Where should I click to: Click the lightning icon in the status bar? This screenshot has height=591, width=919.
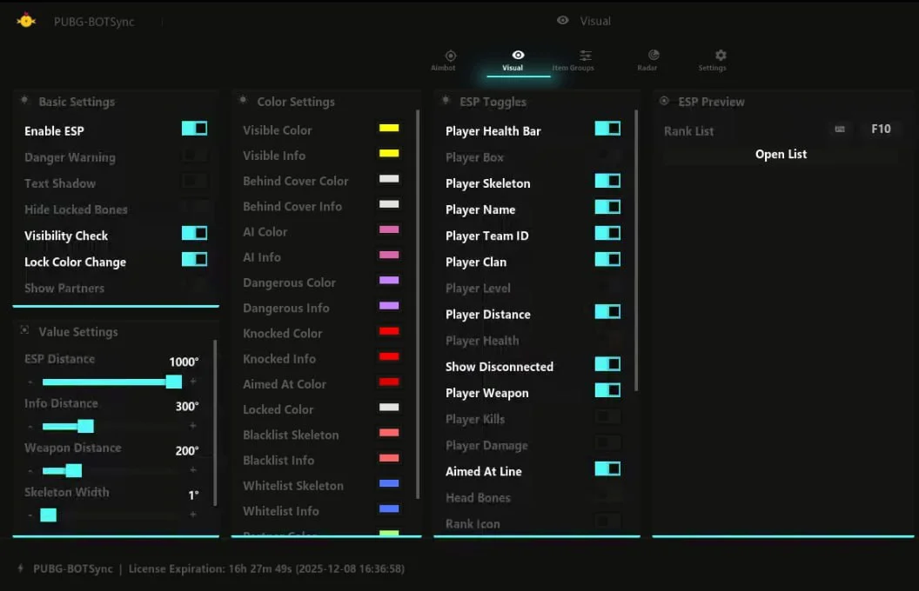click(x=21, y=568)
